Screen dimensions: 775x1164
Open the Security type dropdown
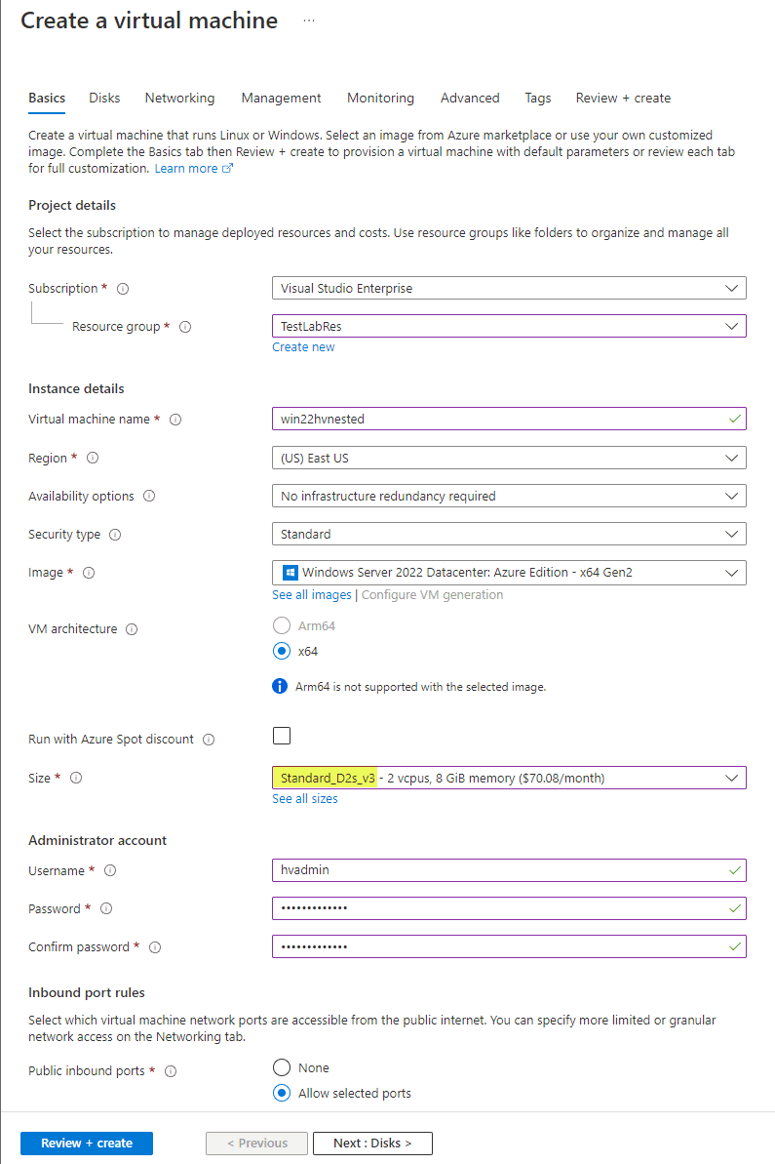tap(509, 534)
